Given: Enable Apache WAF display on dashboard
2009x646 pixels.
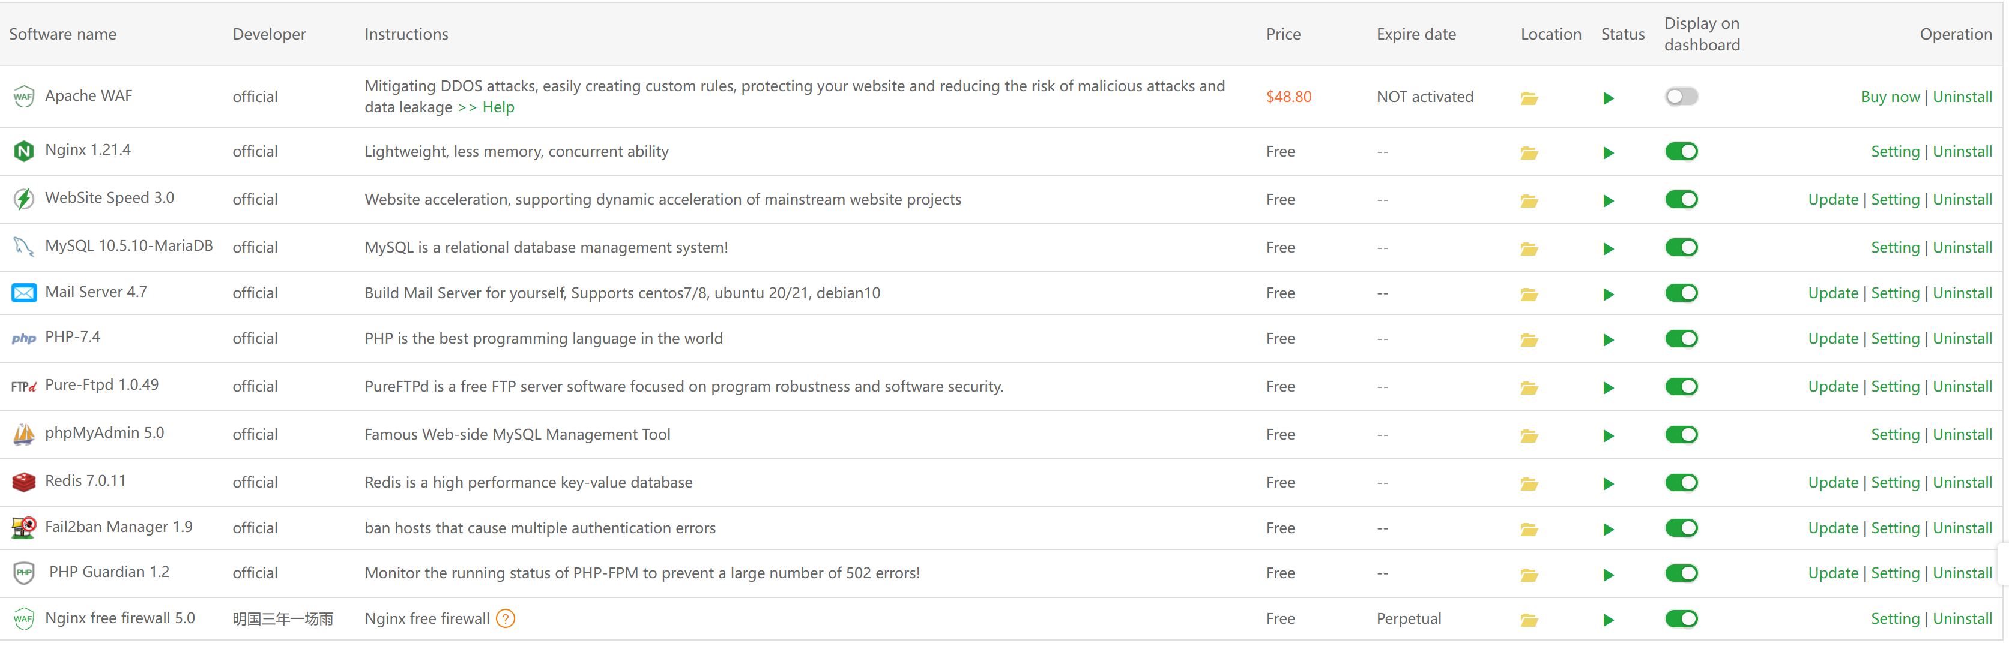Looking at the screenshot, I should (1681, 97).
